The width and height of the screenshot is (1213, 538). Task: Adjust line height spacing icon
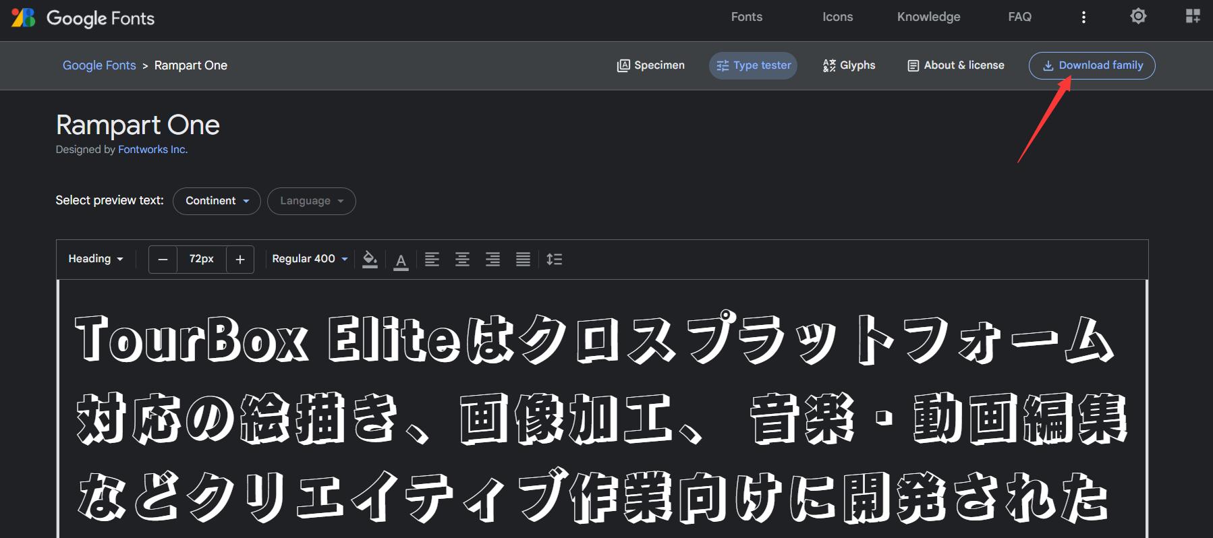(554, 260)
